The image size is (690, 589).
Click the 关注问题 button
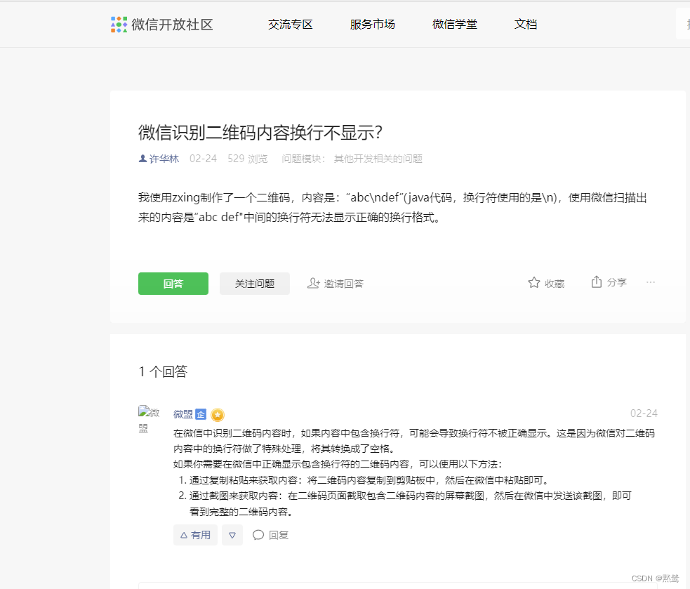point(255,284)
